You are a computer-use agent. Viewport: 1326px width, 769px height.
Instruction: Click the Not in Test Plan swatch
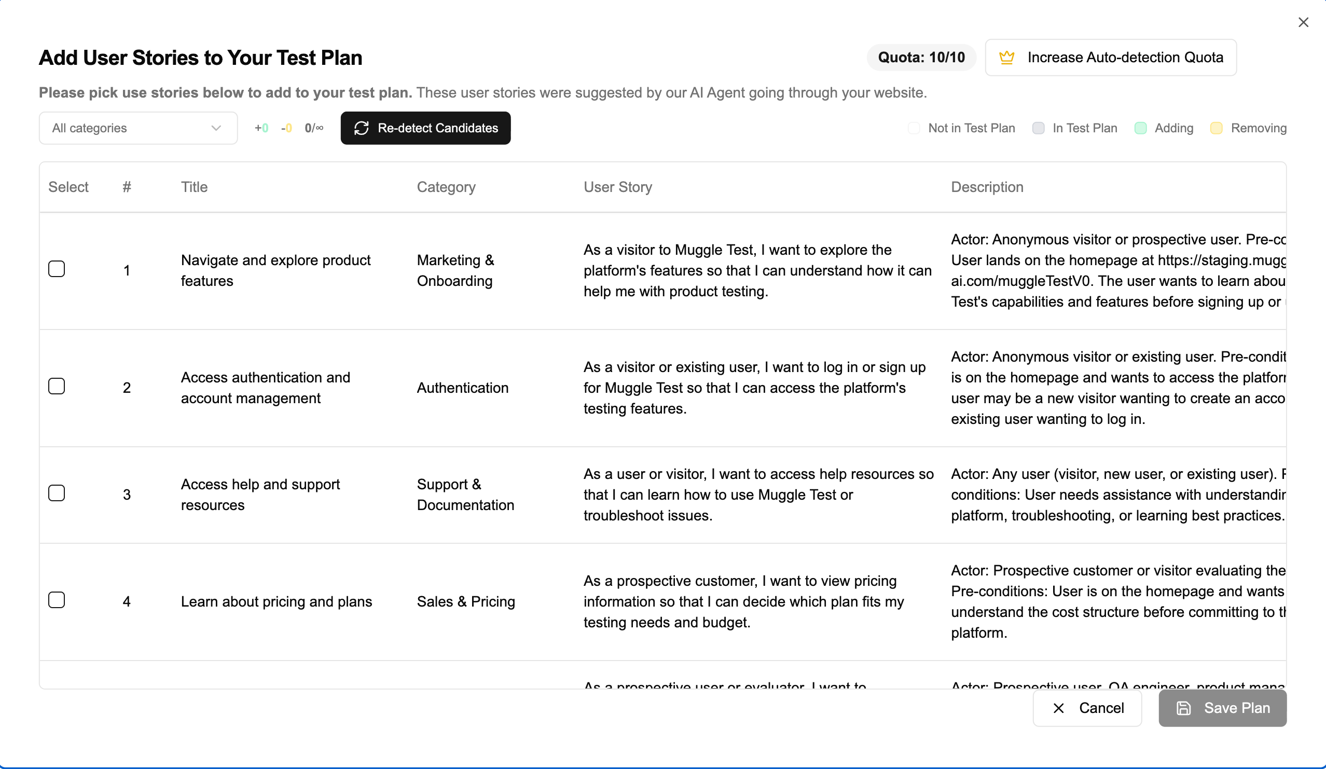[x=914, y=128]
